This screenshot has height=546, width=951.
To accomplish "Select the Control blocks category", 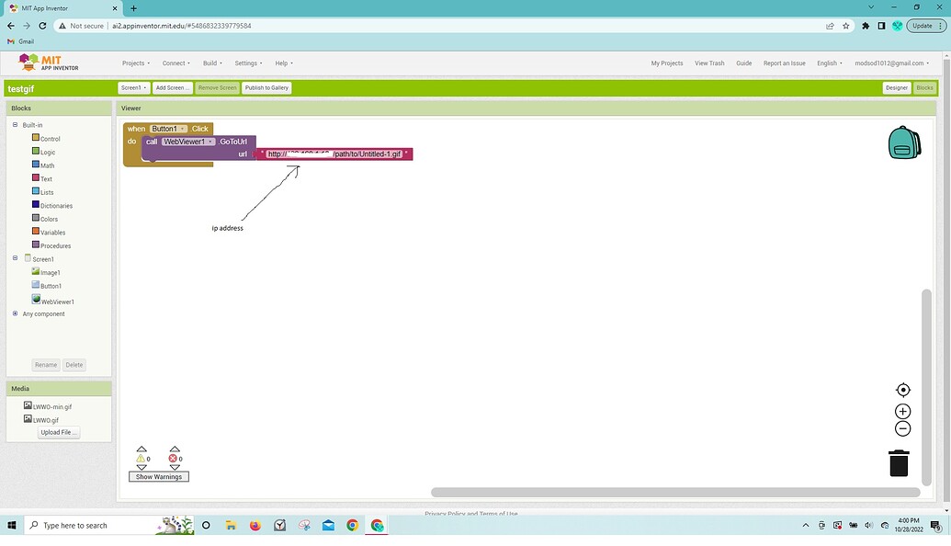I will [x=50, y=139].
